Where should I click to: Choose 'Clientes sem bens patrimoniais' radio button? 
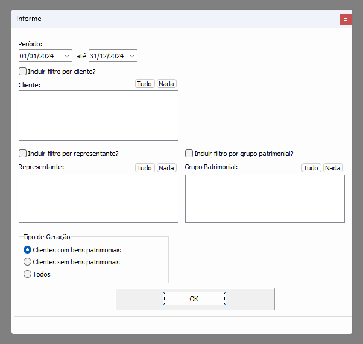point(27,262)
